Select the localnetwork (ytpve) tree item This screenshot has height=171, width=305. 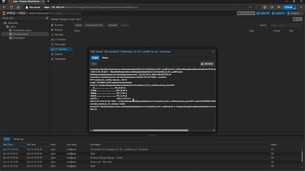[x=22, y=30]
